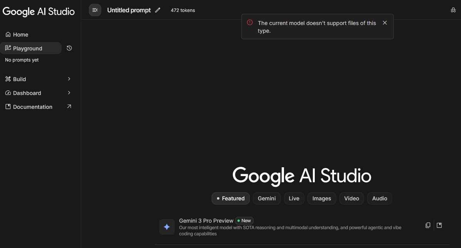Copy Gemini 3 Pro Preview model name
Image resolution: width=461 pixels, height=248 pixels.
click(x=428, y=225)
